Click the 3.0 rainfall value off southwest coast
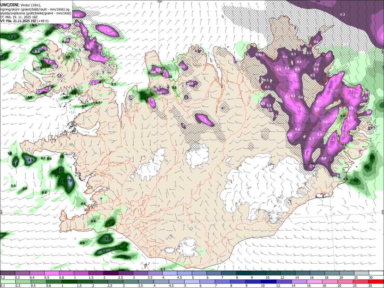The image size is (384, 288). click(108, 238)
